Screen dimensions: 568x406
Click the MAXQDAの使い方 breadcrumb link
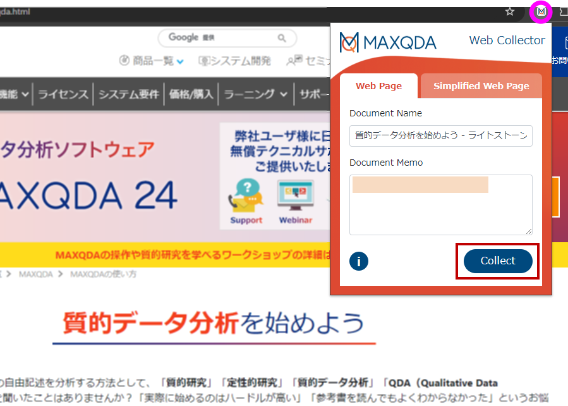(x=103, y=274)
